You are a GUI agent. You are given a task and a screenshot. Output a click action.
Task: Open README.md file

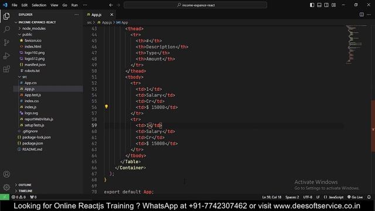(x=32, y=149)
